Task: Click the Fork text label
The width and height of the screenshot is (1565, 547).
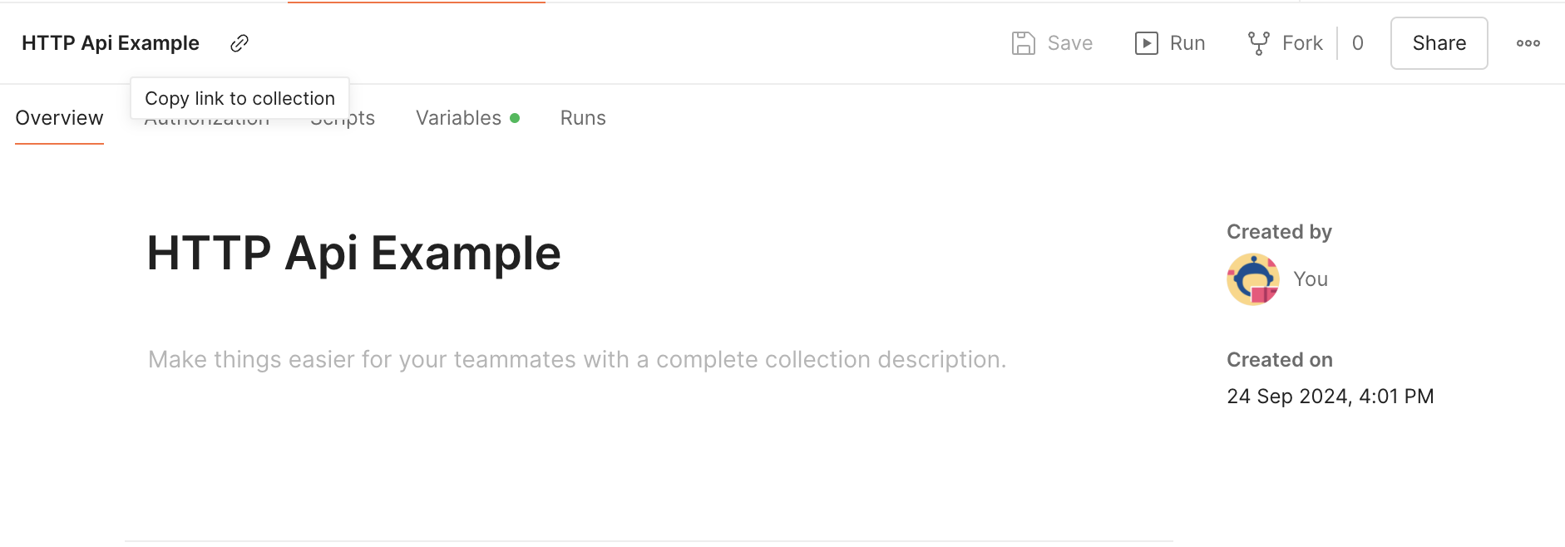Action: [x=1302, y=43]
